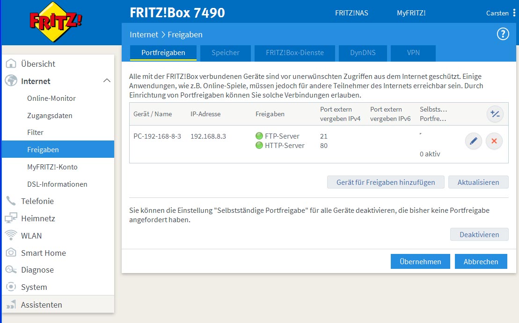Click the Abbrechen button
The image size is (519, 323).
tap(481, 261)
